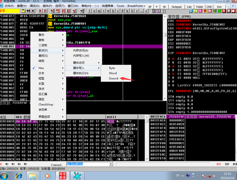Screen dimensions: 237x180
Task: Click the Step Into toolbar icon
Action: 52,11
